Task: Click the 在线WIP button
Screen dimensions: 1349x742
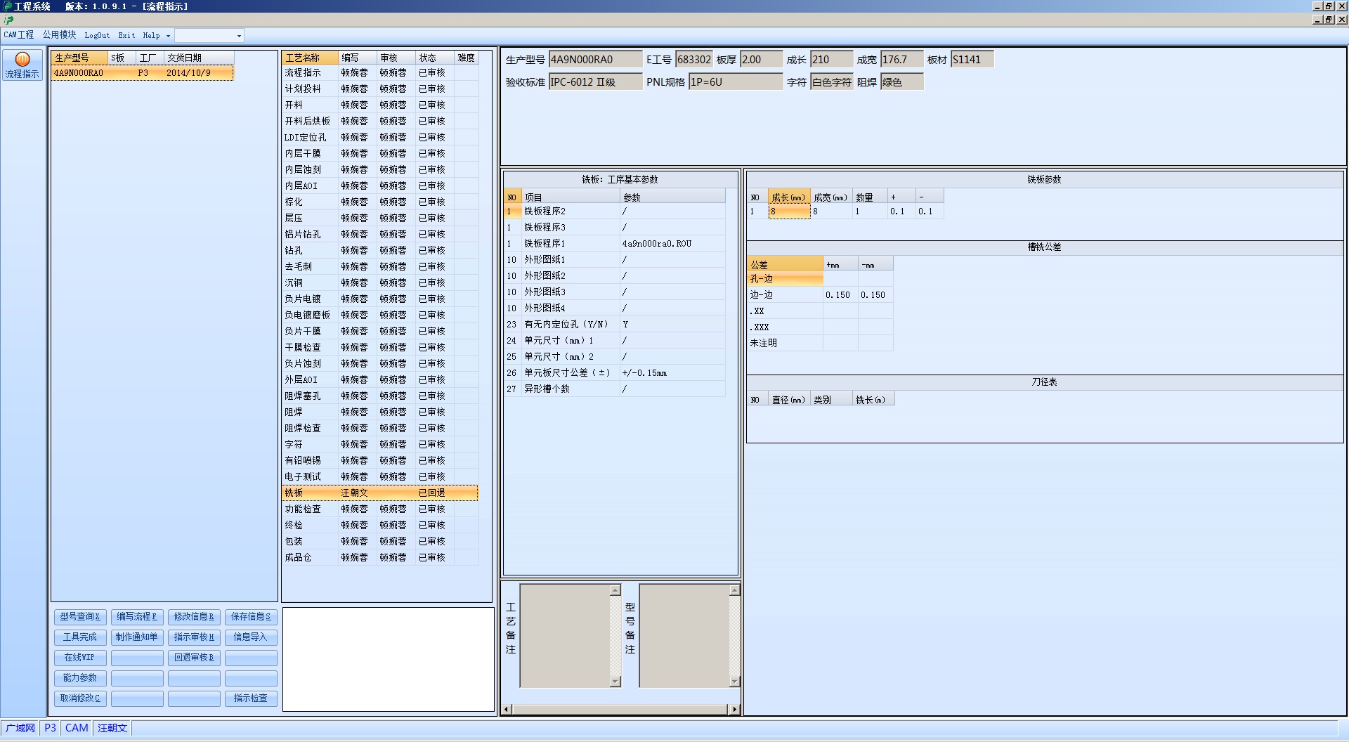Action: tap(80, 658)
